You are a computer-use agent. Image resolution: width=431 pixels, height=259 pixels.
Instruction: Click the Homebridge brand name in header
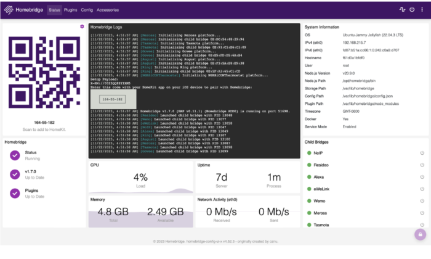30,10
